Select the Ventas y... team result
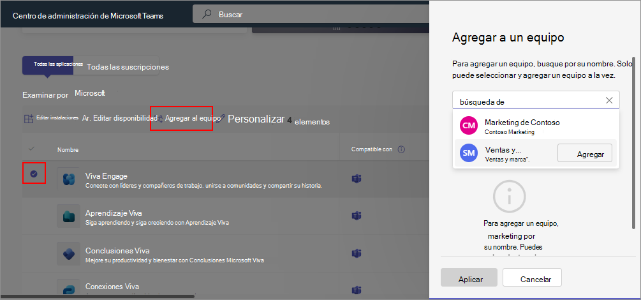 click(536, 153)
